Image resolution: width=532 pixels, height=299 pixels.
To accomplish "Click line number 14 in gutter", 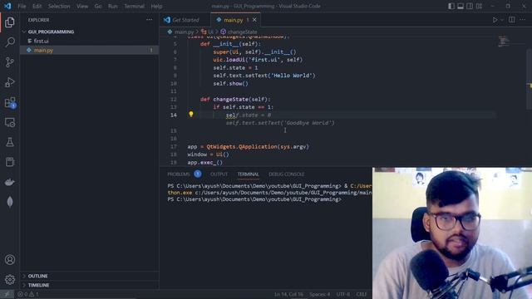I will pos(174,115).
